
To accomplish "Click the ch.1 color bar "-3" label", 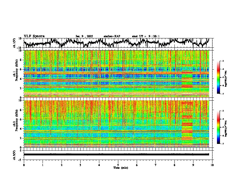I will click(222, 61).
